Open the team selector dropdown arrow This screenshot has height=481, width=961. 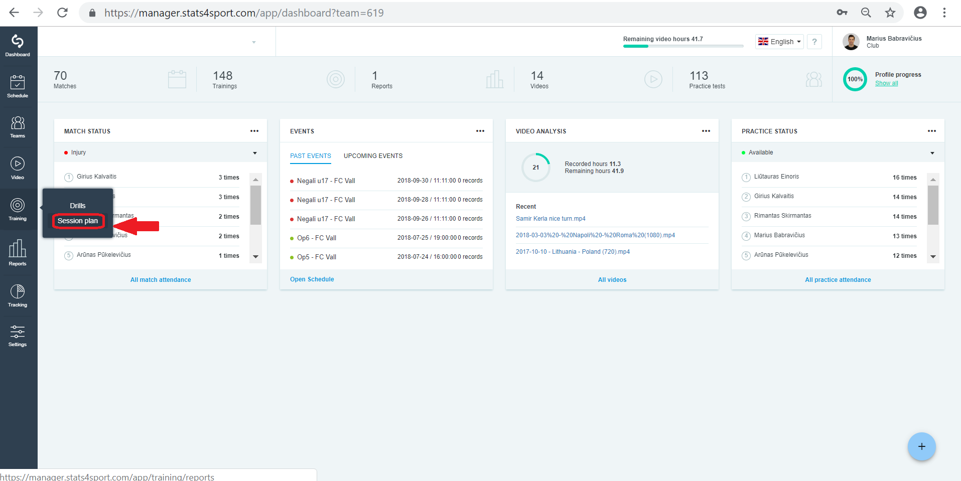tap(254, 42)
